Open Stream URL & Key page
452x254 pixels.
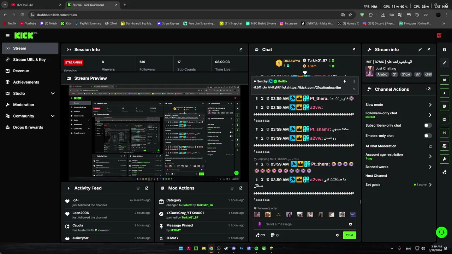[x=30, y=60]
